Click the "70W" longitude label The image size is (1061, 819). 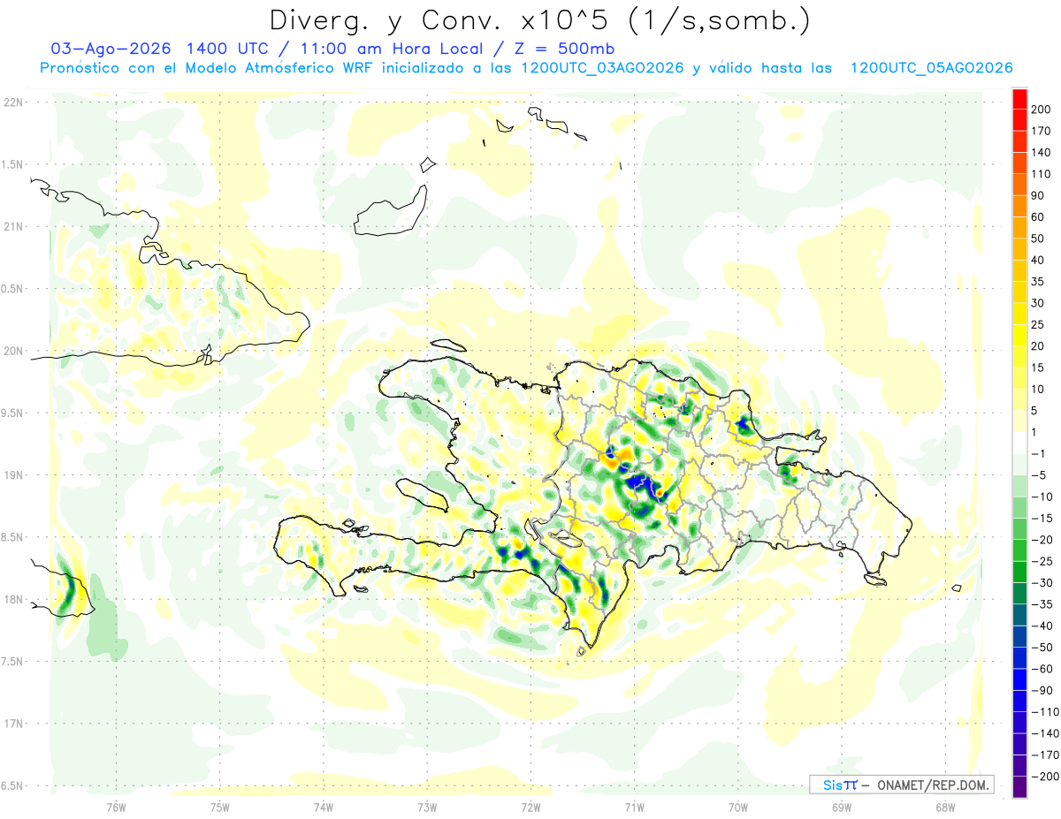point(737,806)
